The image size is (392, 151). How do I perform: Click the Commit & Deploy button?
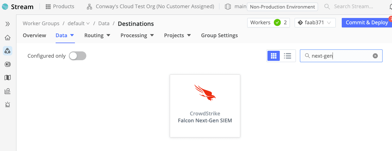coord(367,23)
